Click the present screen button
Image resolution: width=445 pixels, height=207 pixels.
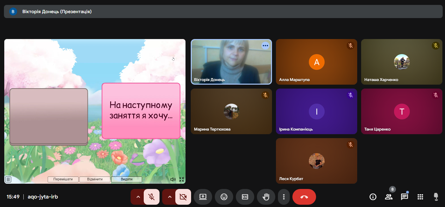203,197
